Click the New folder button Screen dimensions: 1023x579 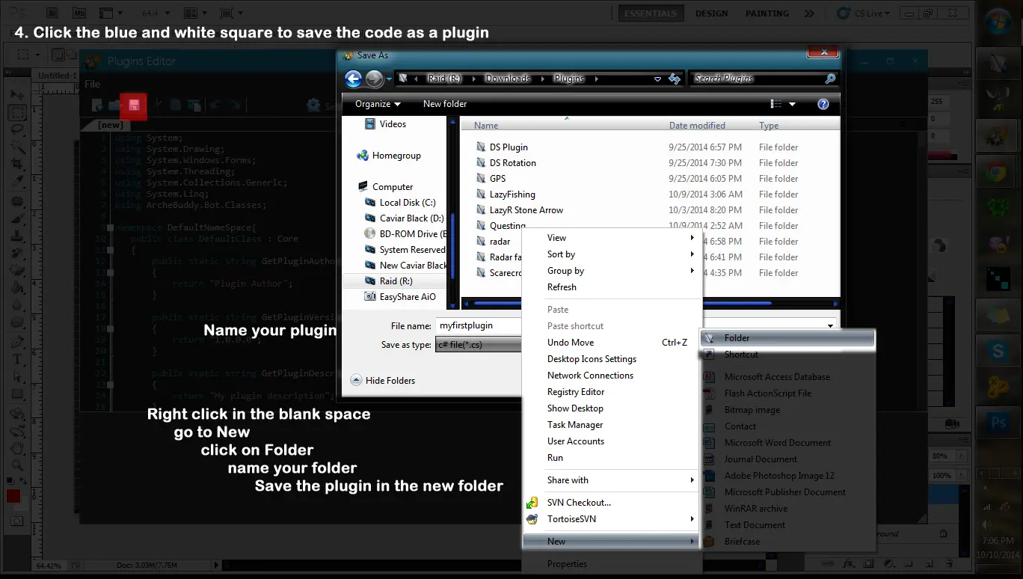(x=445, y=104)
